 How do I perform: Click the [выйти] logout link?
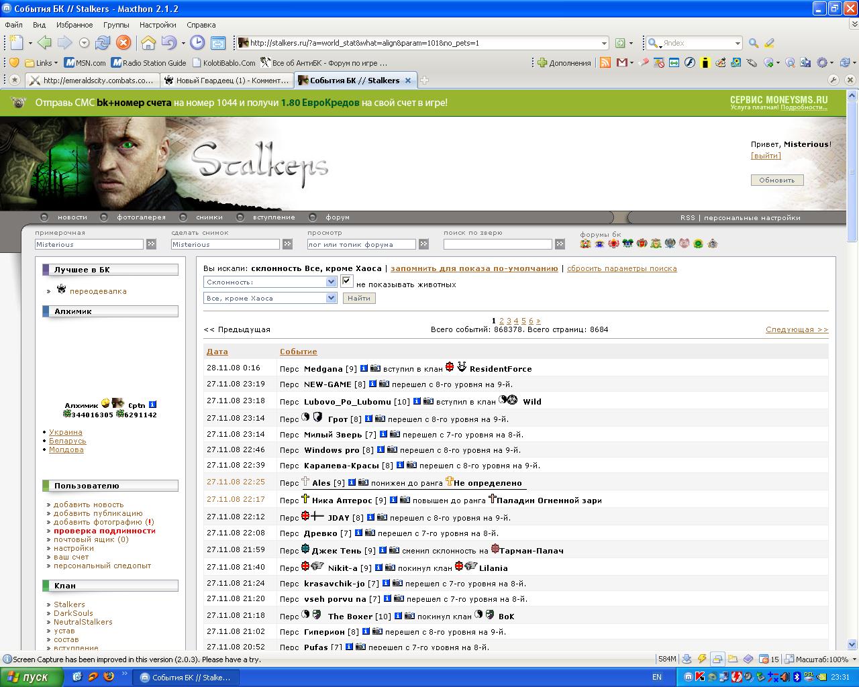(766, 156)
